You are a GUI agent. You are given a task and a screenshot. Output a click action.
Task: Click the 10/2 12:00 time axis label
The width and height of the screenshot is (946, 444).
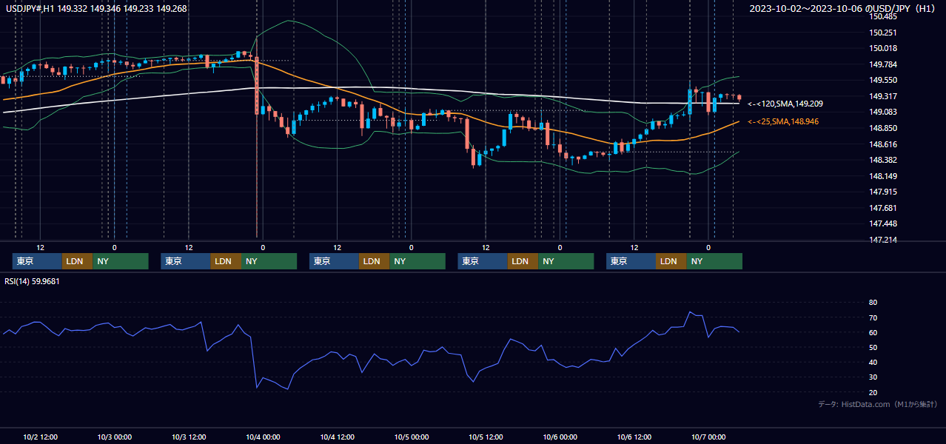pos(41,437)
